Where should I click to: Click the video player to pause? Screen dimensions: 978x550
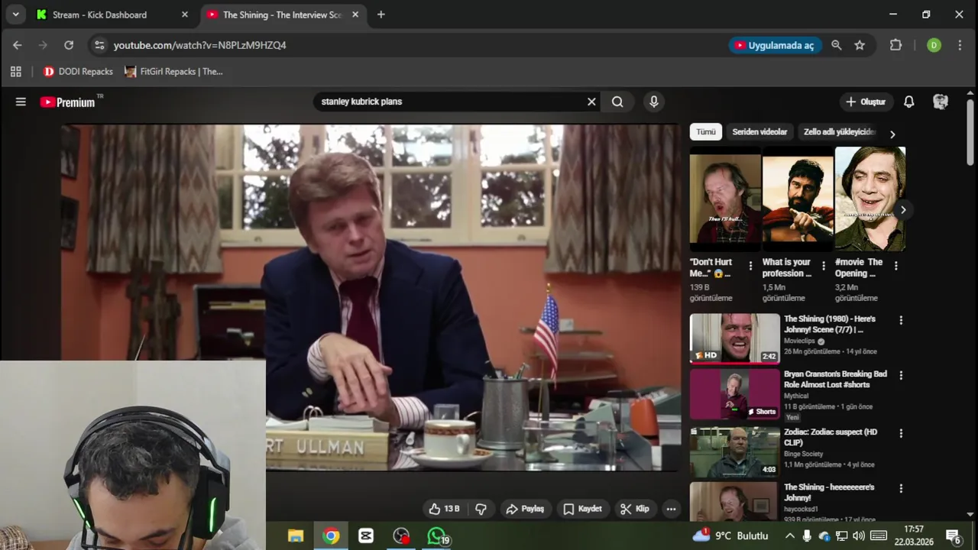[371, 298]
